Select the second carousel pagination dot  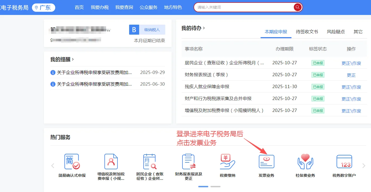(x=215, y=187)
